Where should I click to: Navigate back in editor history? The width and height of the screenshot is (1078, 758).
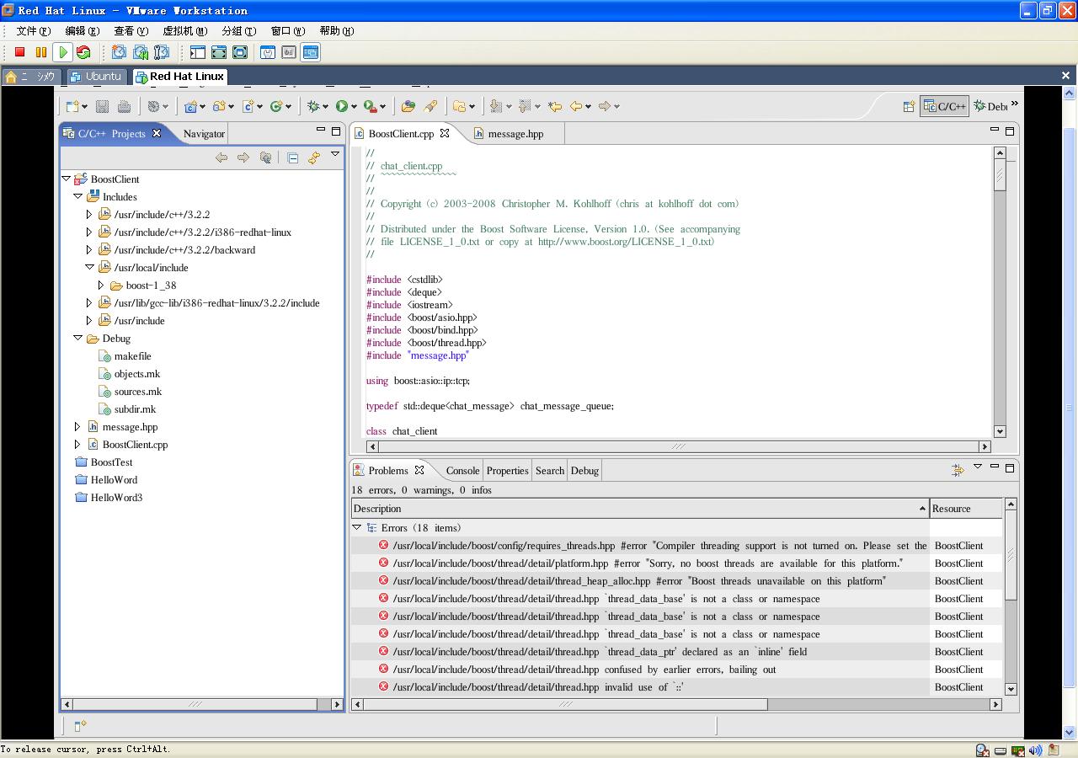coord(577,106)
